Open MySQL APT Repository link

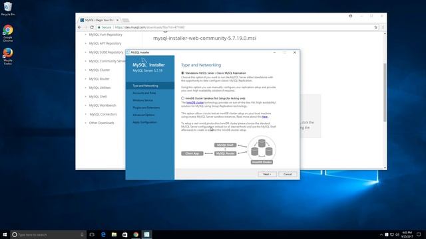pyautogui.click(x=105, y=43)
